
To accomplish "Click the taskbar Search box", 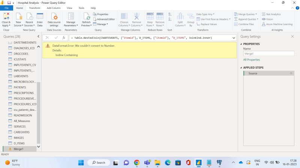I will pos(99,163).
